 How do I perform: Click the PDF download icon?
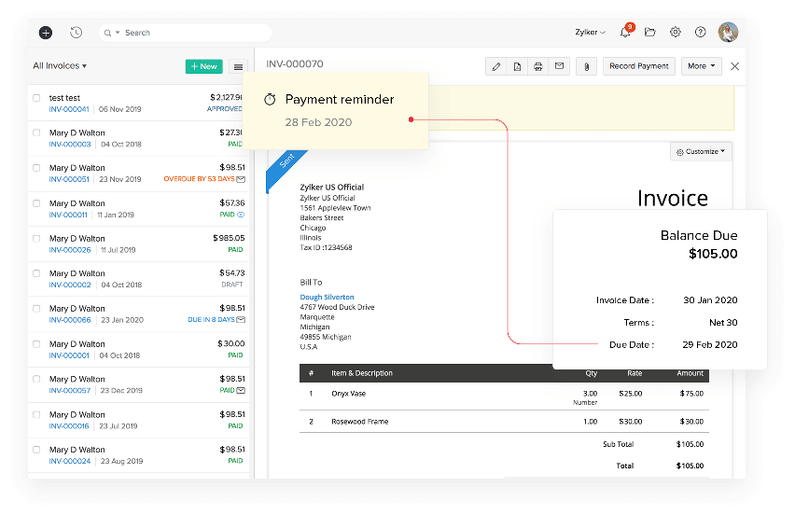[518, 66]
